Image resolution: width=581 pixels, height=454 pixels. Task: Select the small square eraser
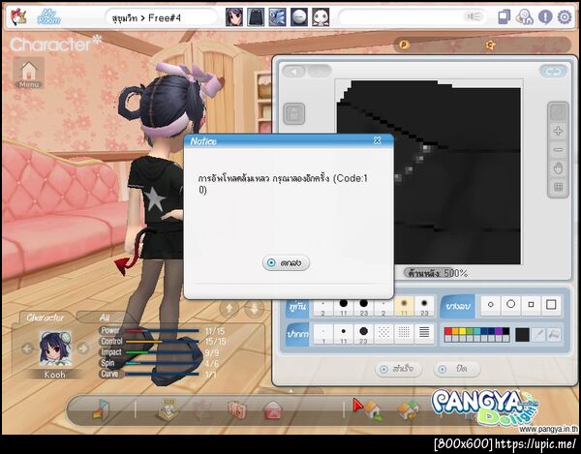pos(531,305)
